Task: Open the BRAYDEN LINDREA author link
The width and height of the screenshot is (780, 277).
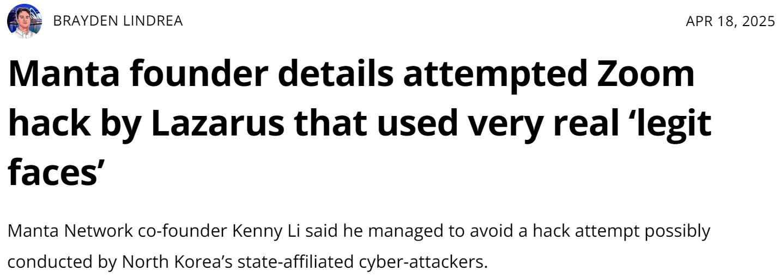Action: tap(118, 21)
